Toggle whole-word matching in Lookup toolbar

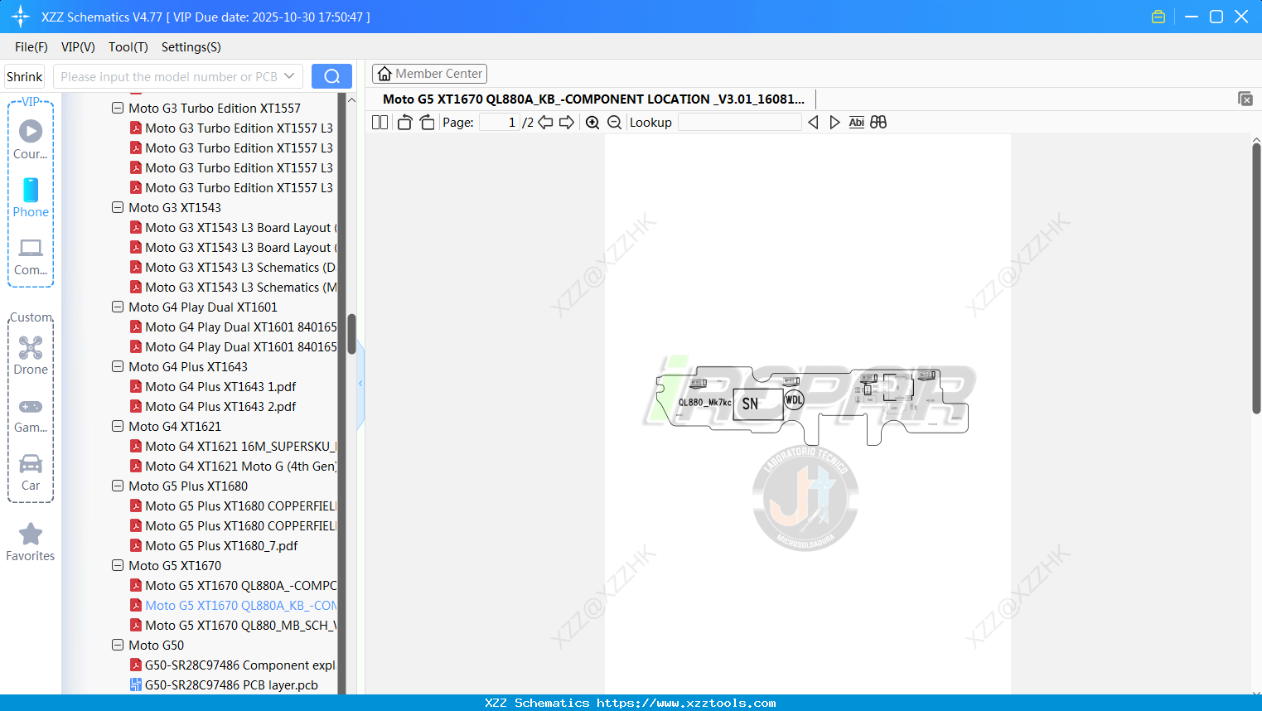pyautogui.click(x=878, y=122)
